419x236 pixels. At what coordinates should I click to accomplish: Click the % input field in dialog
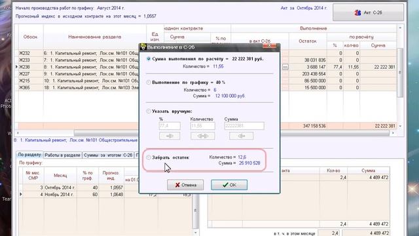(170, 126)
